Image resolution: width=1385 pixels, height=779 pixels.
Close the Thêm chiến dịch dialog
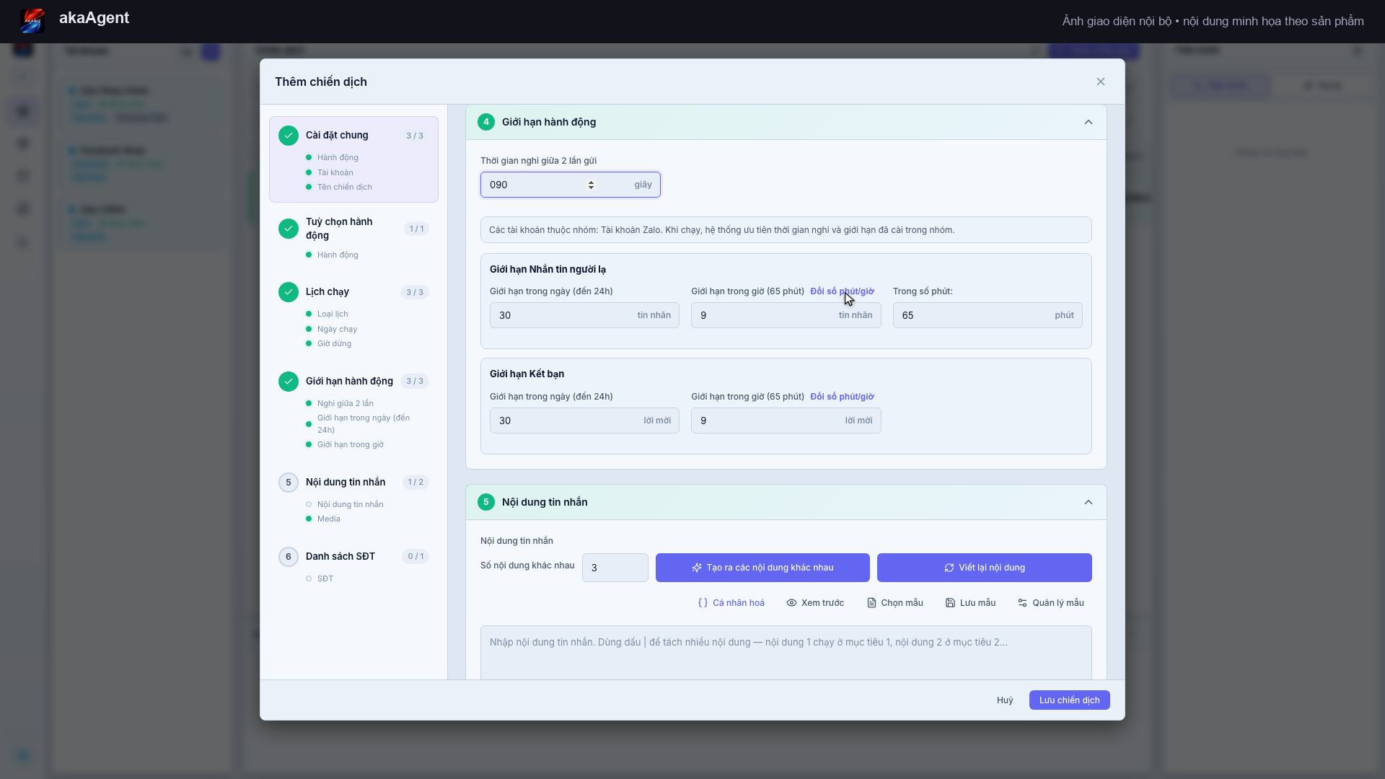click(x=1101, y=82)
